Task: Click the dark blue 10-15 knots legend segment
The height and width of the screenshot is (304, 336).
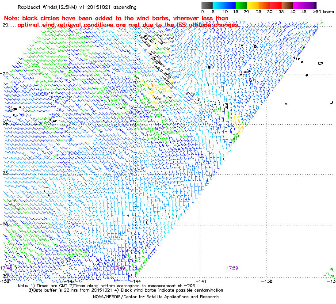Action: pyautogui.click(x=230, y=5)
